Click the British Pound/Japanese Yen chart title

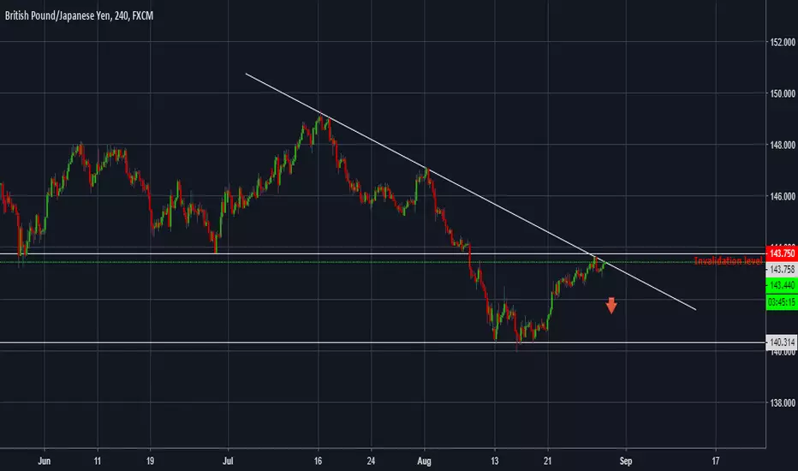click(x=79, y=15)
